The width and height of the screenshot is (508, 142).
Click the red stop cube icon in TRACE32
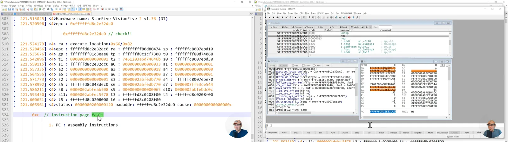click(349, 17)
